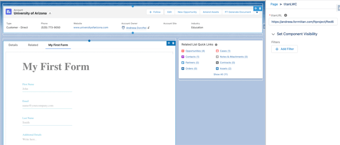Viewport: 340px width, 145px height.
Task: Click the First Name field with John
Action: point(47,89)
